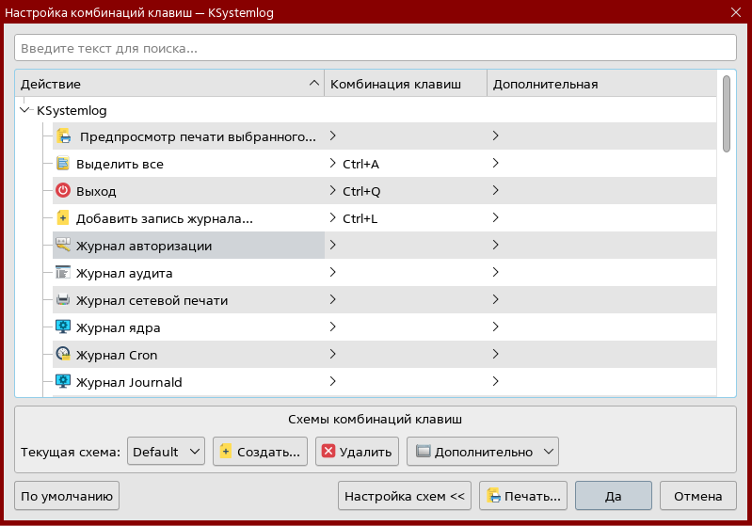Viewport: 752px width, 526px height.
Task: Focus the search text field
Action: click(375, 48)
